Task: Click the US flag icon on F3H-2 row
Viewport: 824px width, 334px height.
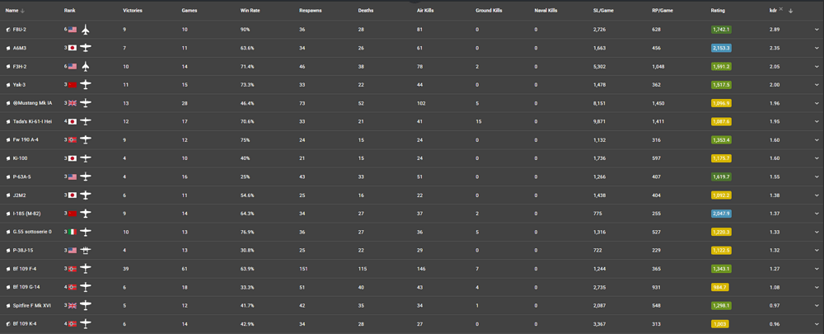Action: (73, 67)
